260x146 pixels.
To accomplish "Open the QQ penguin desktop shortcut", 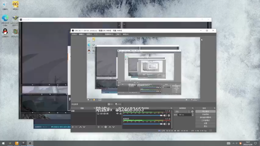I will click(5, 33).
